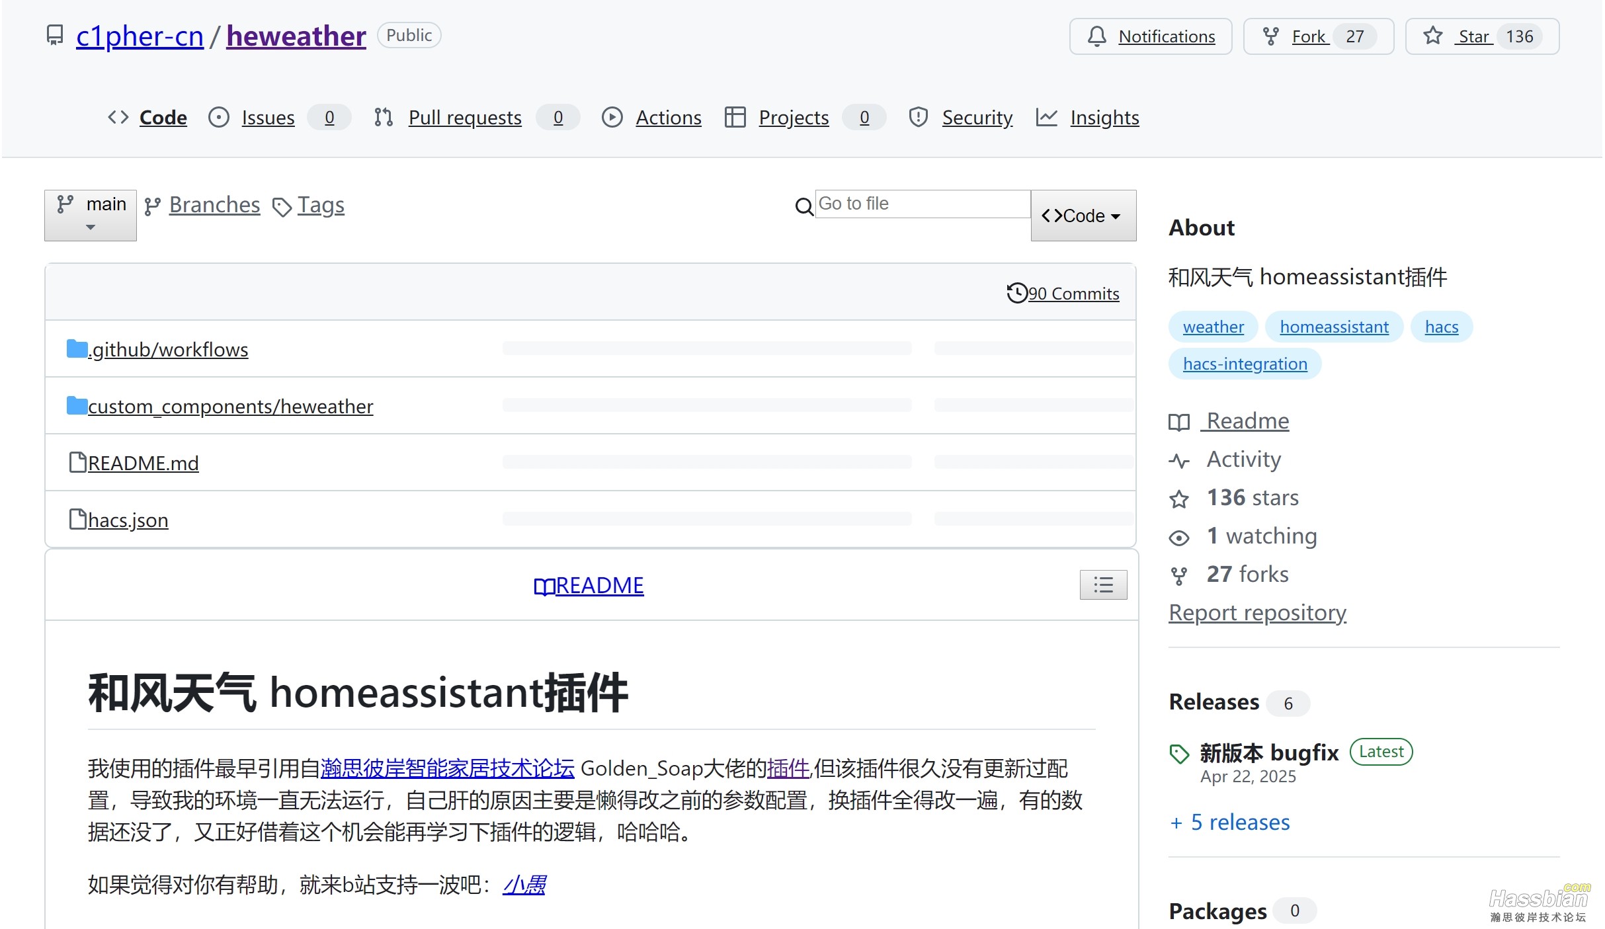Open the green Code dropdown button
Viewport: 1605px width, 929px height.
tap(1083, 216)
